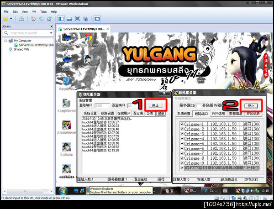
Task: Open the power options dropdown arrow
Action: [x=11, y=19]
